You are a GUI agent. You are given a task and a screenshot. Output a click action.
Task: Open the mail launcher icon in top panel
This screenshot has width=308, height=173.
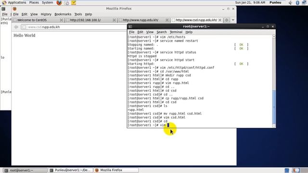66,3
